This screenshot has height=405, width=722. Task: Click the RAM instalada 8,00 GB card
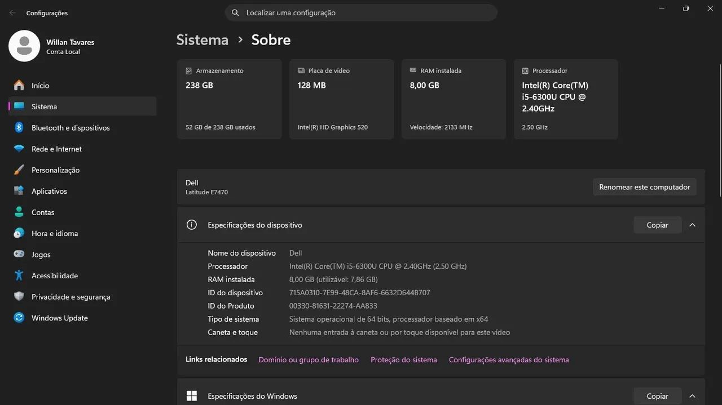tap(454, 99)
